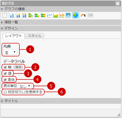Toggle the 値 data label checkbox
122x118 pixels.
5,73
